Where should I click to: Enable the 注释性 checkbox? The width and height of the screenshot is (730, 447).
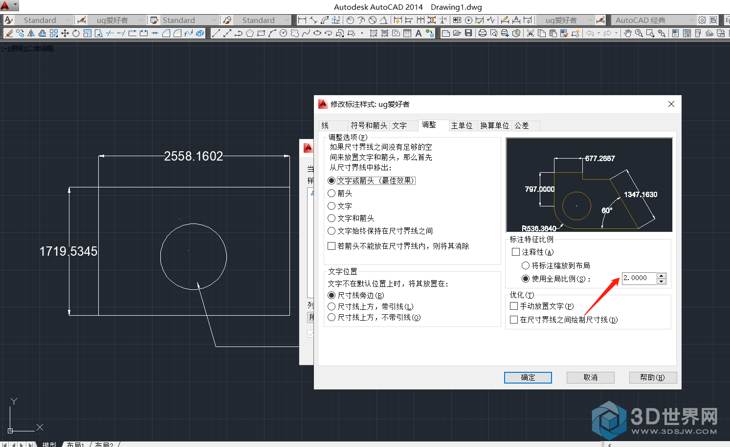pos(532,252)
